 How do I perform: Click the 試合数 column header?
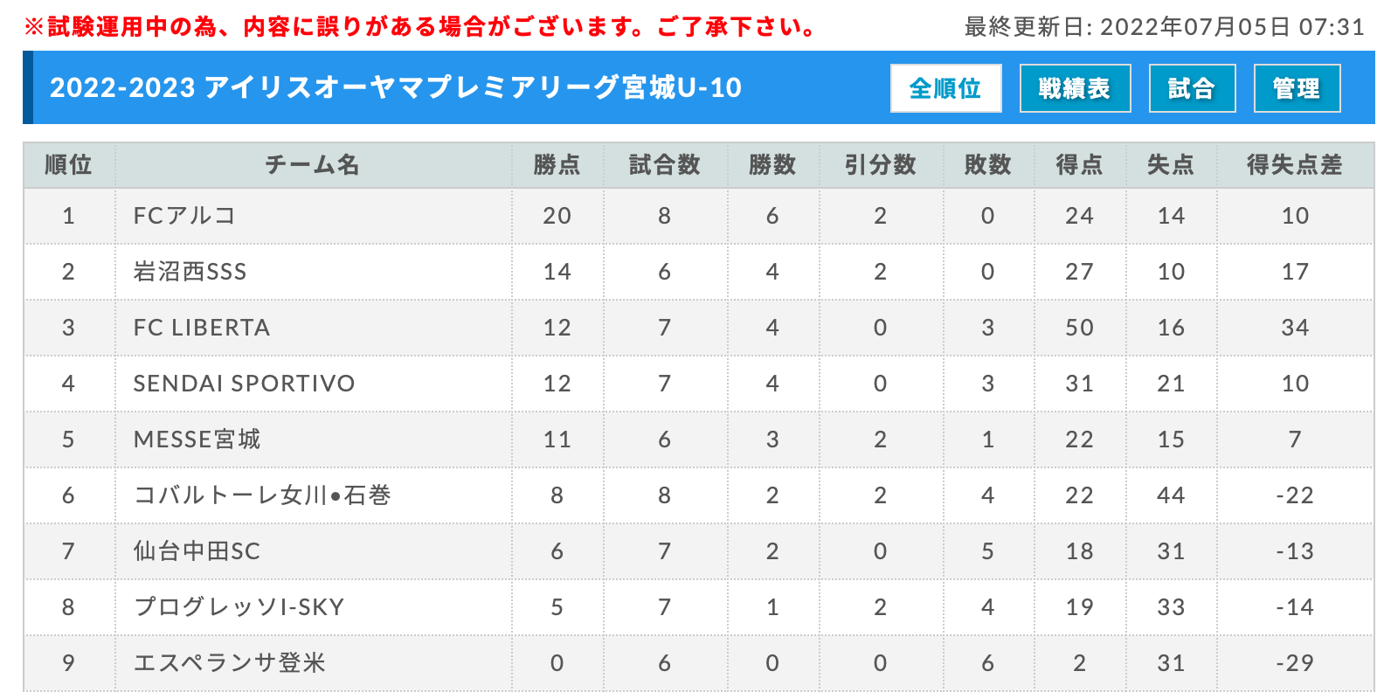[x=665, y=164]
